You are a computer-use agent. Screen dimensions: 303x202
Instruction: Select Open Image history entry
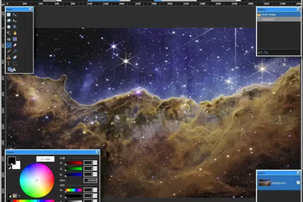(x=278, y=15)
